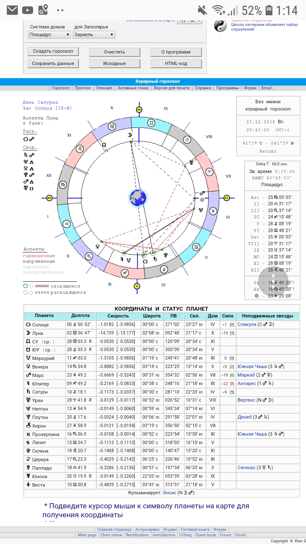The image size is (306, 544).
Task: Click the AS ascendant marker on chart
Action: [x=49, y=198]
